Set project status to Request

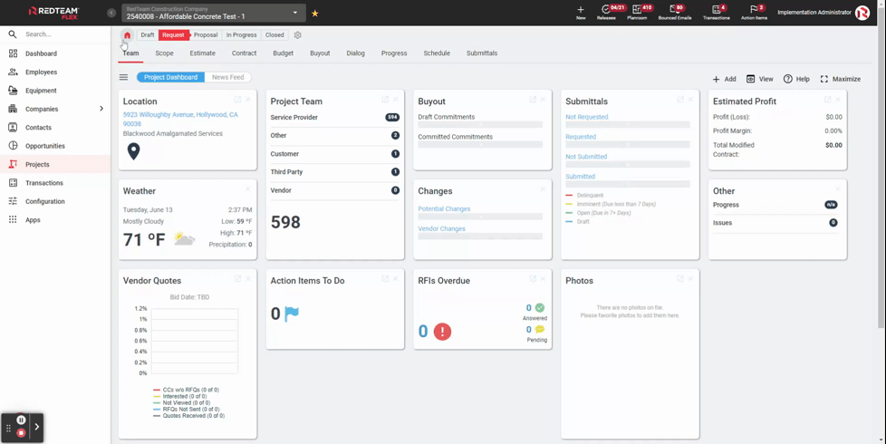pos(173,35)
